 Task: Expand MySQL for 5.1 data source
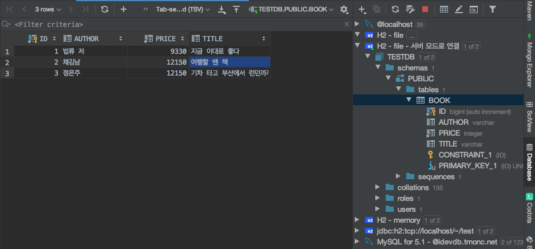point(357,242)
